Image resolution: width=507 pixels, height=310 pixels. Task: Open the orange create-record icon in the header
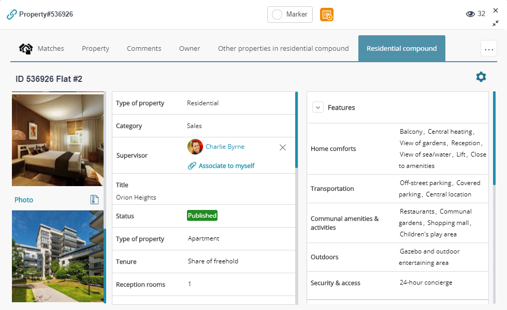(327, 15)
